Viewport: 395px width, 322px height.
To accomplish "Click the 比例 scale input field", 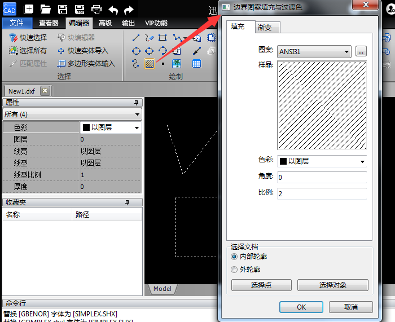I will point(322,193).
